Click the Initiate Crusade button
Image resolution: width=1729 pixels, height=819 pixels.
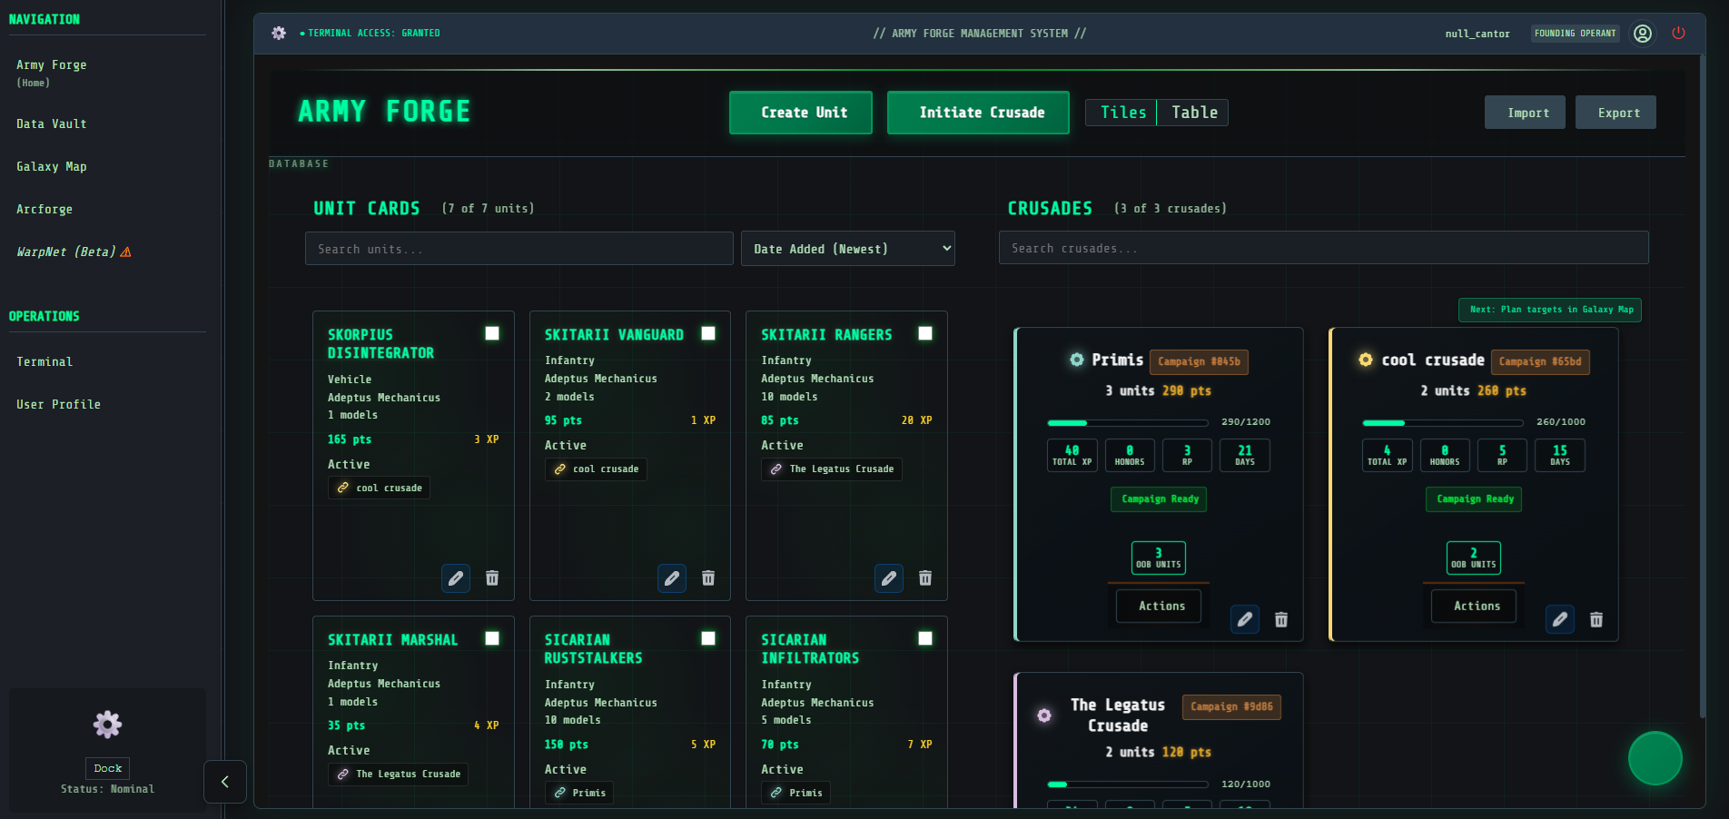pyautogui.click(x=978, y=113)
